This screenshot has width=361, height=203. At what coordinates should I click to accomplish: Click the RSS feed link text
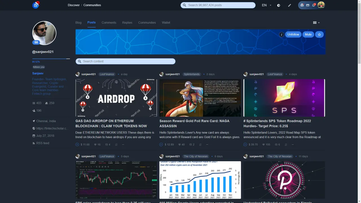tap(43, 143)
